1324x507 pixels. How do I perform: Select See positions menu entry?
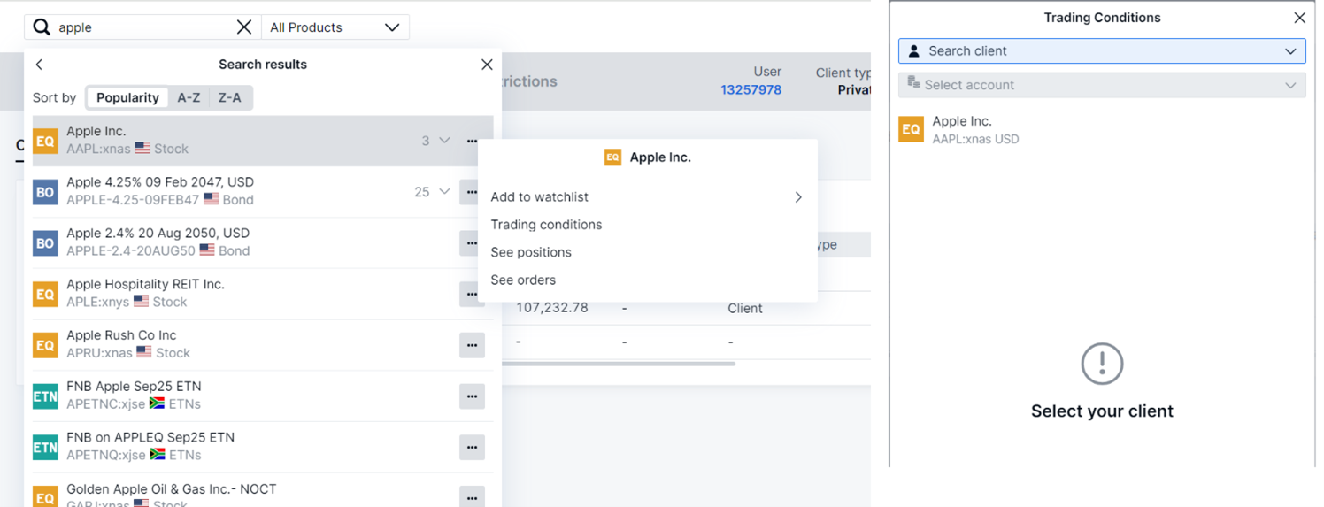click(531, 252)
